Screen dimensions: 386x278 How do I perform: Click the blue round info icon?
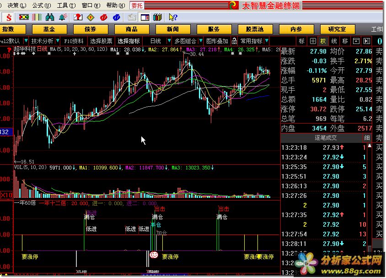pyautogui.click(x=116, y=17)
